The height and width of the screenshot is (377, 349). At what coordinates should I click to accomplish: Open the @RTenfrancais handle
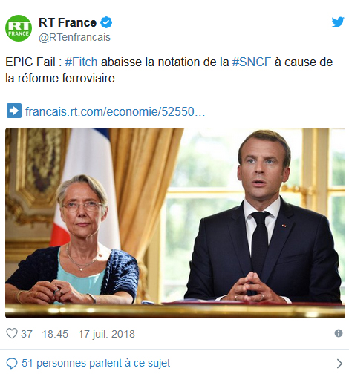pyautogui.click(x=74, y=37)
